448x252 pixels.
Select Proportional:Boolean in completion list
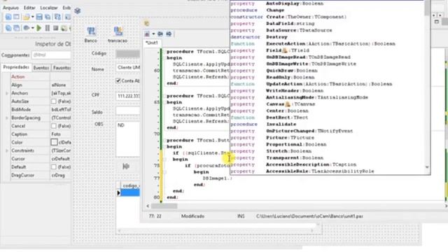point(327,145)
